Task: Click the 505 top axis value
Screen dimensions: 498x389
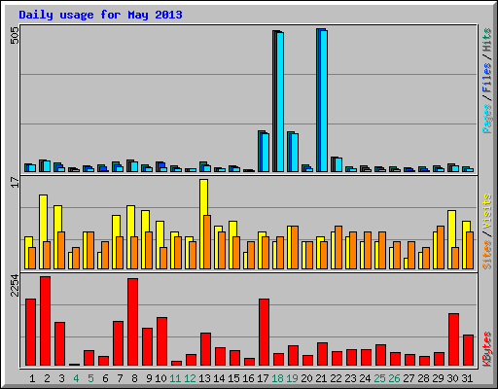Action: pyautogui.click(x=15, y=35)
